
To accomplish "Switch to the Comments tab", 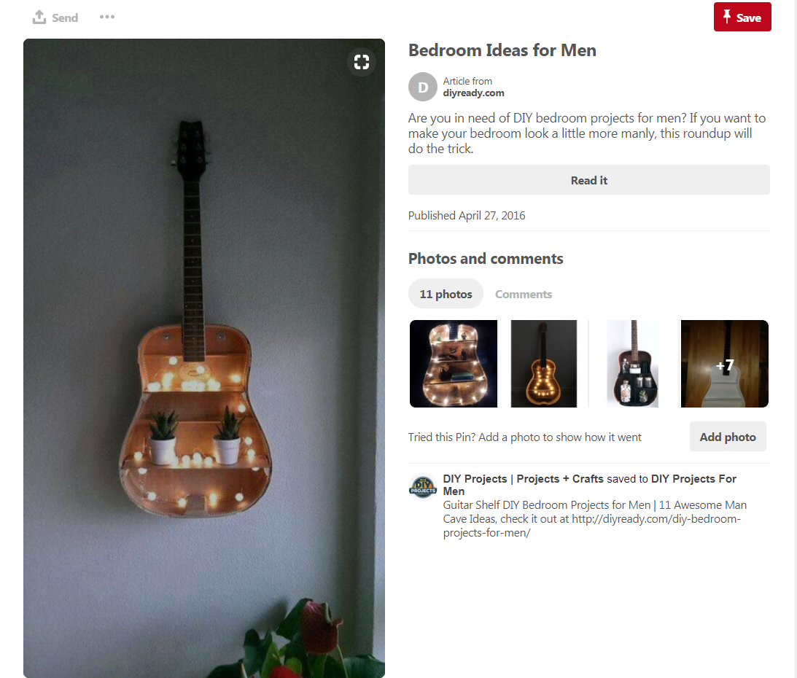I will coord(523,294).
